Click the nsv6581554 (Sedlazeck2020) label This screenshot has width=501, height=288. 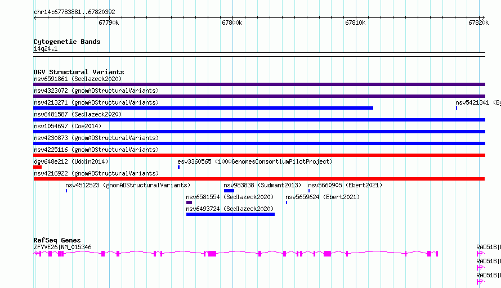(230, 197)
